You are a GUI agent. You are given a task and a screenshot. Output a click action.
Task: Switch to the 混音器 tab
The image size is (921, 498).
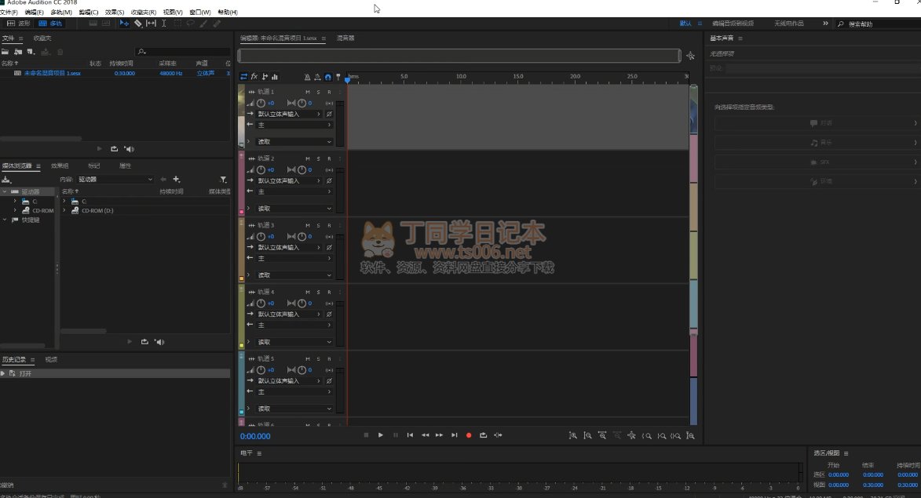coord(345,38)
